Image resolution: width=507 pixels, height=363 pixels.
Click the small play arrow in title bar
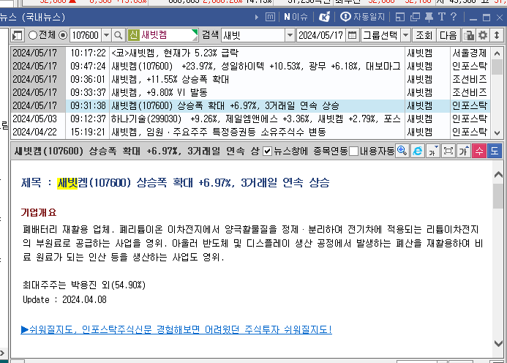(257, 17)
